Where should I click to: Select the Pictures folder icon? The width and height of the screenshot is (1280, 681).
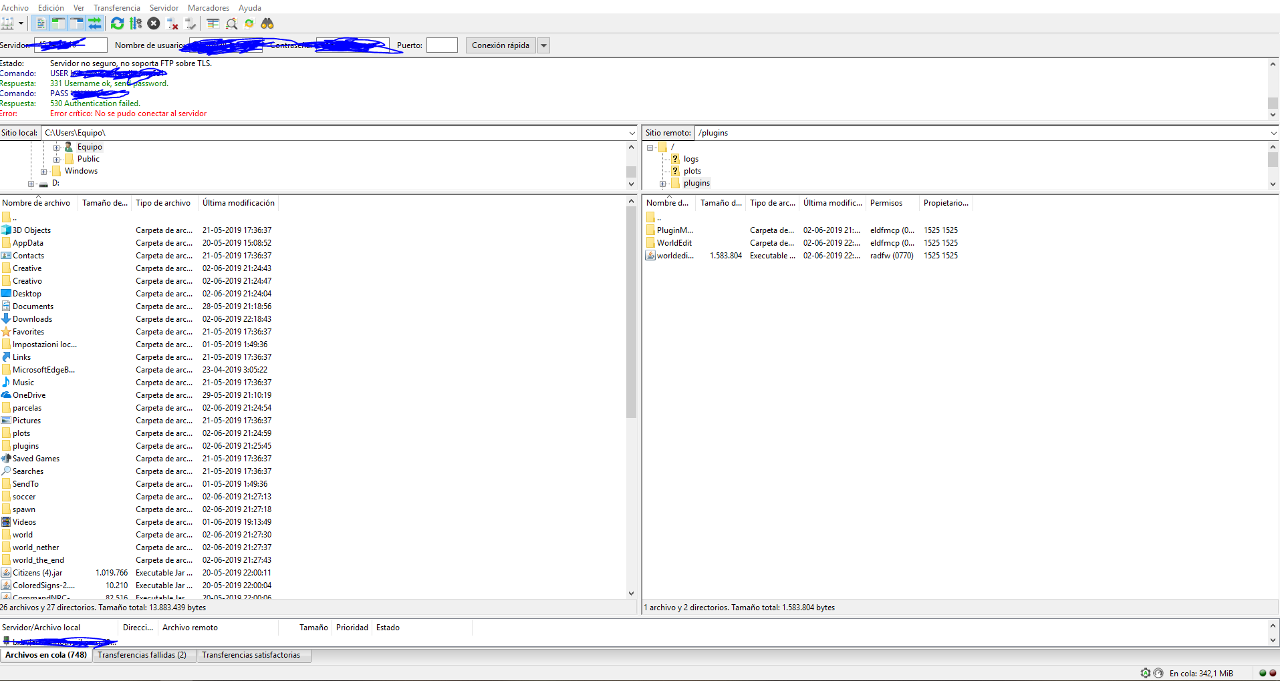point(6,421)
